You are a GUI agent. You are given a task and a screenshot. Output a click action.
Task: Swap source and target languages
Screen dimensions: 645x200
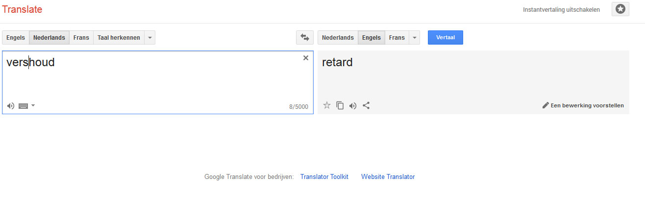(x=304, y=37)
